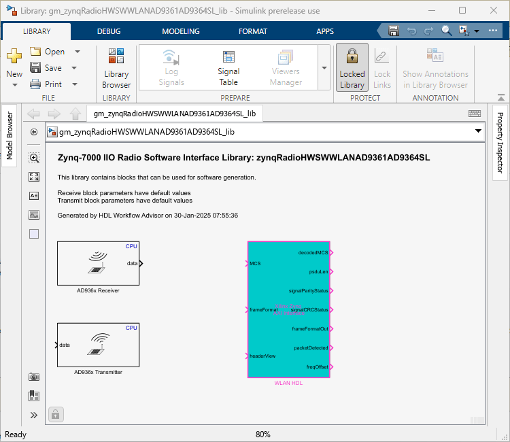
Task: Click the quick-access save icon in title strip
Action: 394,31
